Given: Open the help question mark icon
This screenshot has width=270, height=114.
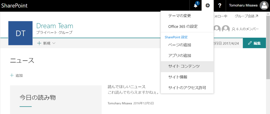Looking at the screenshot, I should click(220, 6).
